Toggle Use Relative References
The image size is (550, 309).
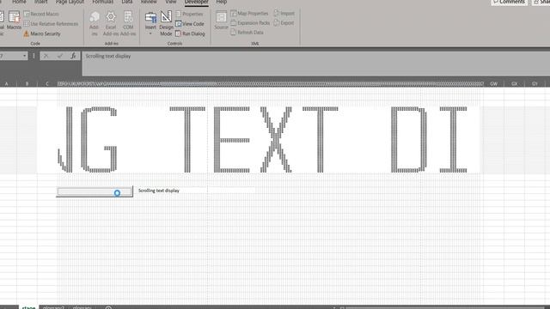(x=51, y=24)
